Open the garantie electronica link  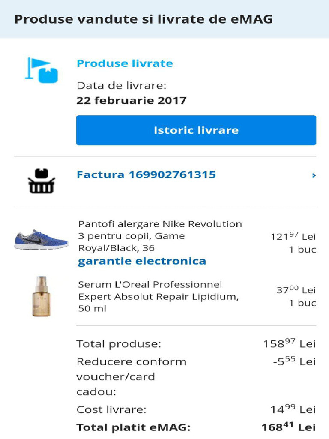(x=142, y=261)
